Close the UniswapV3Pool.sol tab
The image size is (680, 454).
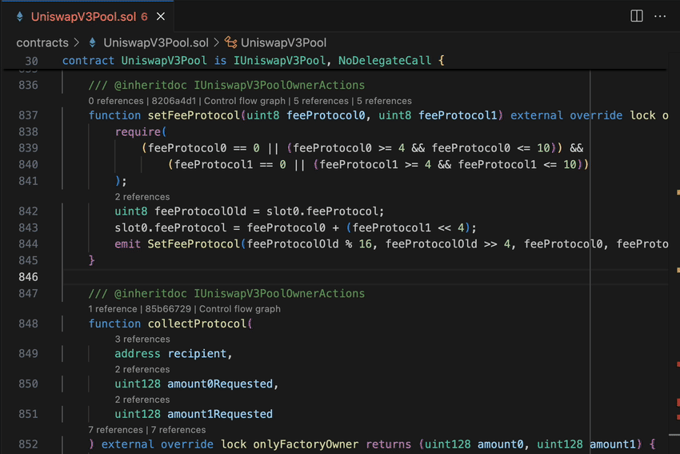click(162, 16)
